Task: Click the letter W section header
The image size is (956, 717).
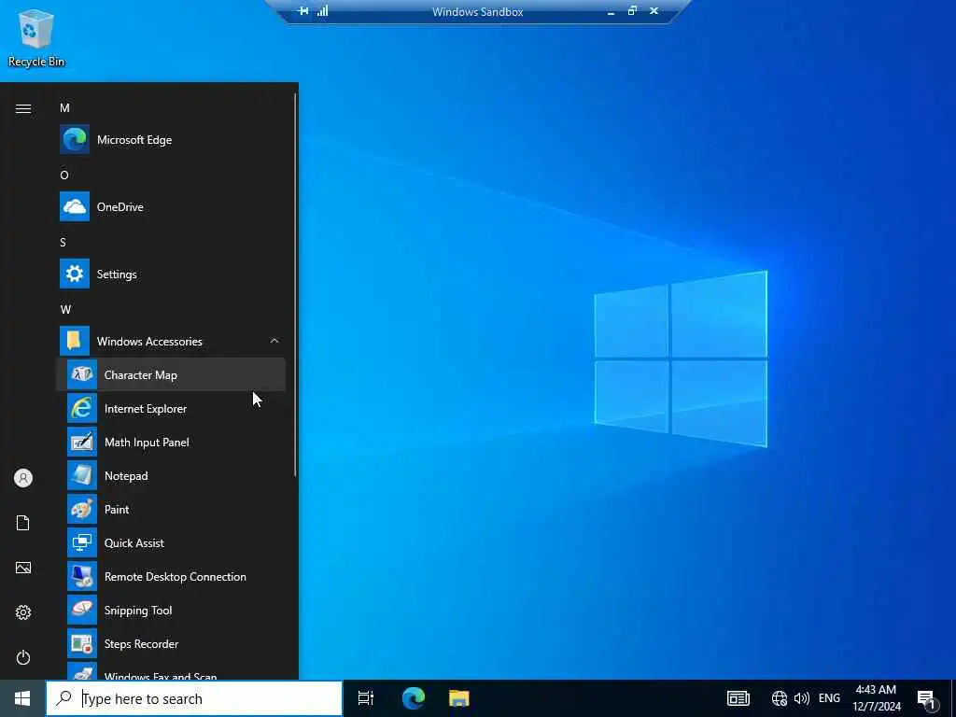Action: pyautogui.click(x=66, y=309)
